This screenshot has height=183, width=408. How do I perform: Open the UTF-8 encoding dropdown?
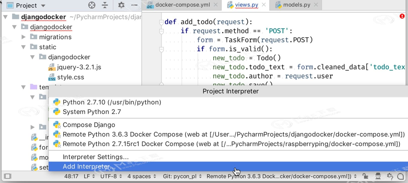(111, 176)
